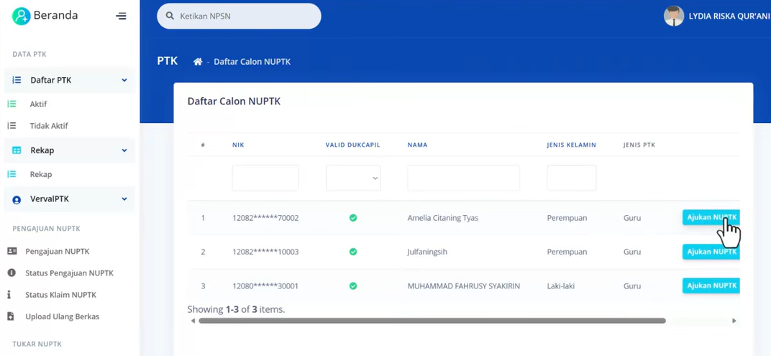Open the Valid Dukcapil filter dropdown
The width and height of the screenshot is (771, 356).
click(353, 178)
